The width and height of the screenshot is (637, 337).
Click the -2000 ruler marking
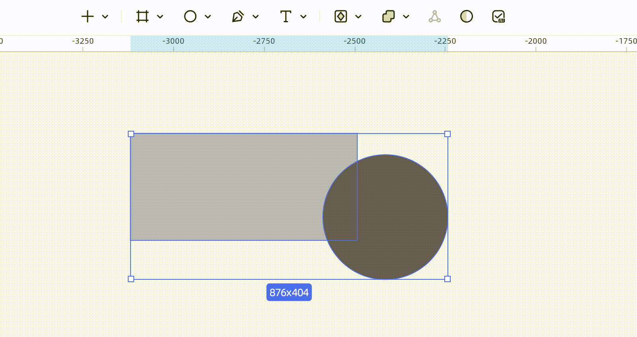point(535,41)
